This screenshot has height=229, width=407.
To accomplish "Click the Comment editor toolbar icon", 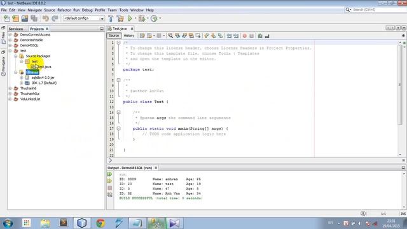I will click(260, 36).
